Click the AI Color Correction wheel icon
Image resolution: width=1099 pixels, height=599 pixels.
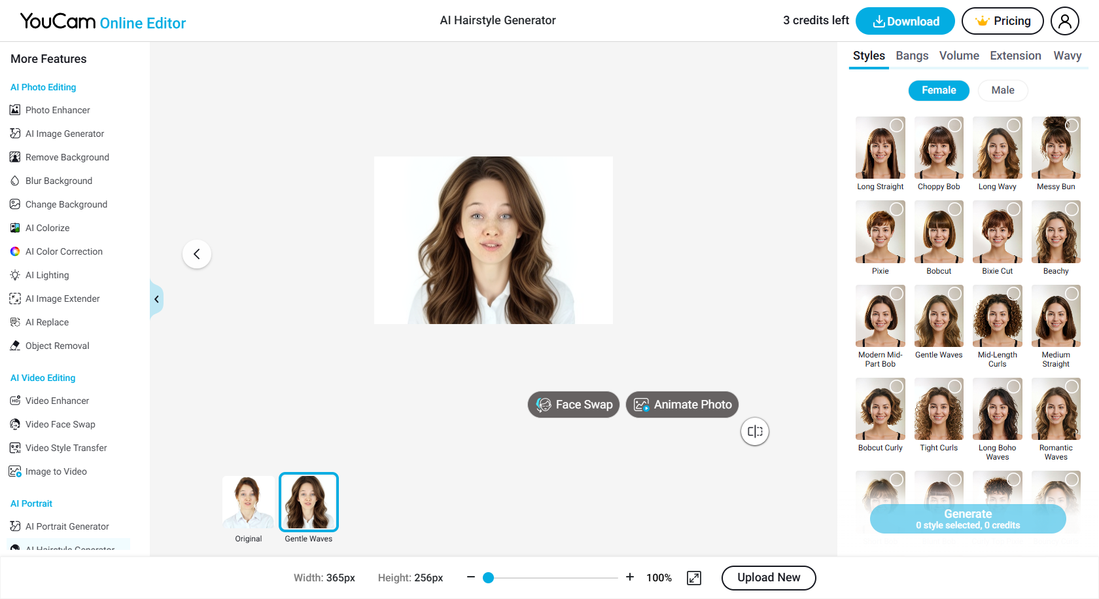pyautogui.click(x=15, y=251)
